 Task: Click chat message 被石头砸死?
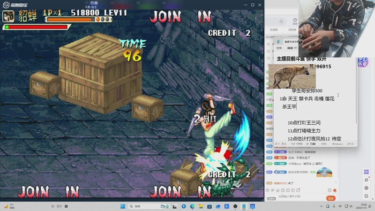tap(313, 164)
